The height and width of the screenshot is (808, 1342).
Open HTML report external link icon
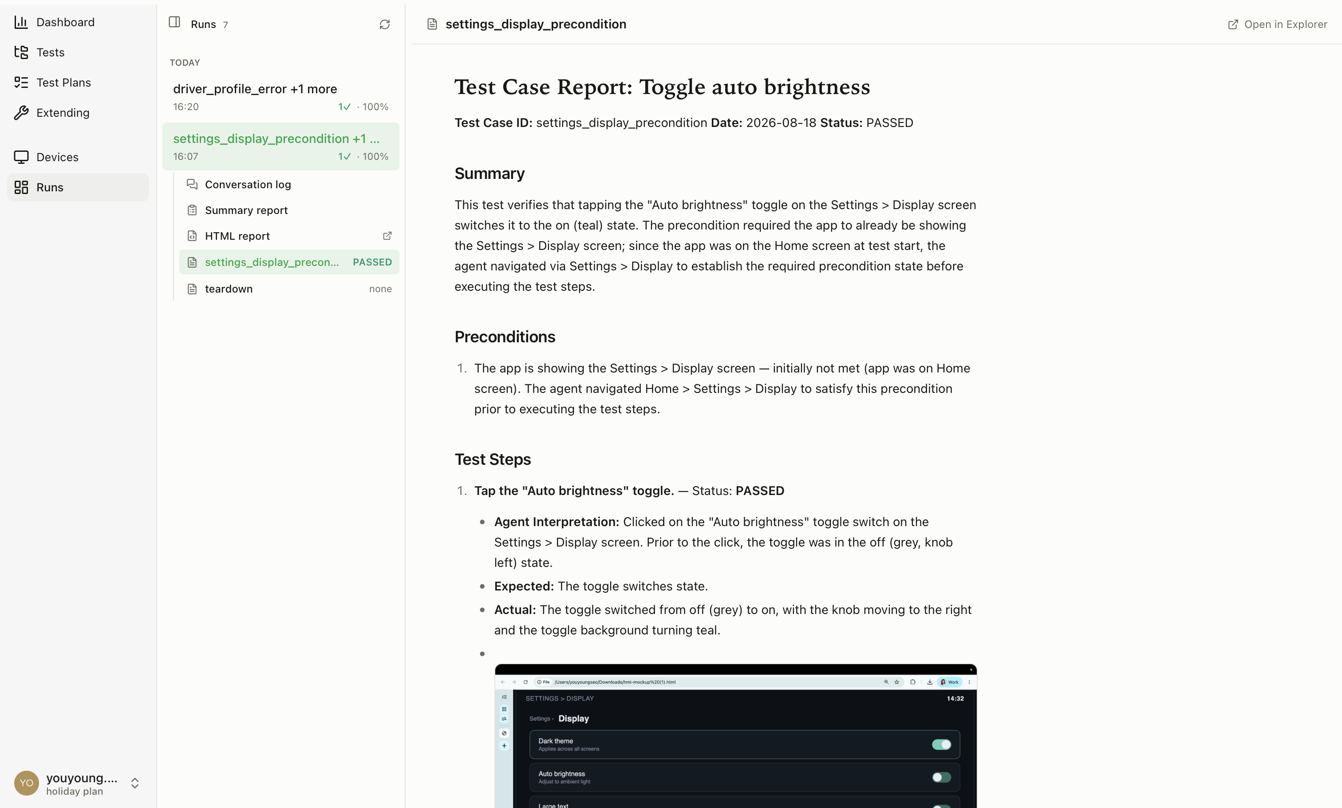coord(387,236)
